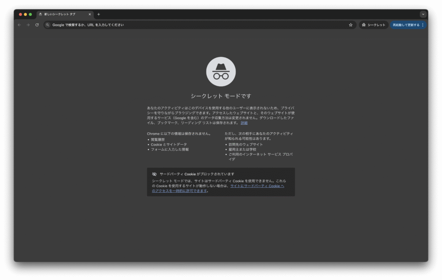This screenshot has height=280, width=442.
Task: Select the 新しいシークレット タブ tab
Action: point(65,14)
